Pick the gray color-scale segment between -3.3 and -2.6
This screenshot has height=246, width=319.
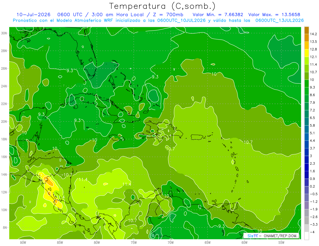[x=307, y=221]
